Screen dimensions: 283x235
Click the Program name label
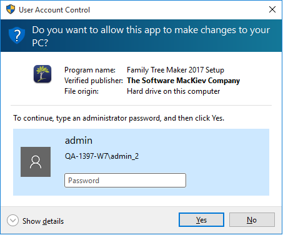[x=90, y=70]
